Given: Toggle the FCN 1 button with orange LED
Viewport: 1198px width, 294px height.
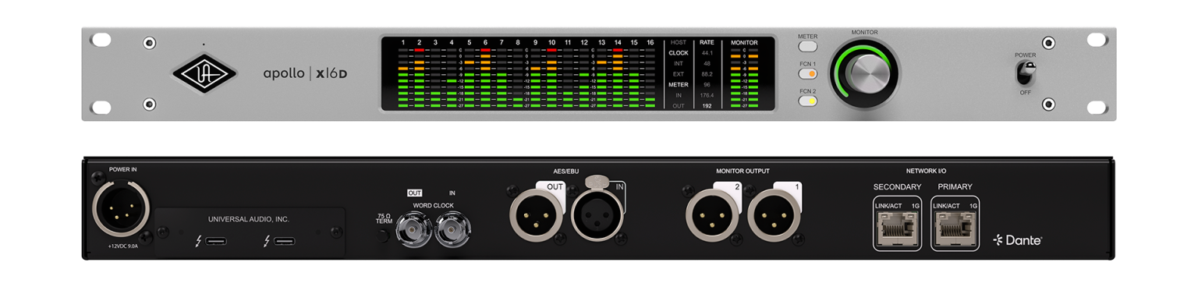Looking at the screenshot, I should coord(807,74).
